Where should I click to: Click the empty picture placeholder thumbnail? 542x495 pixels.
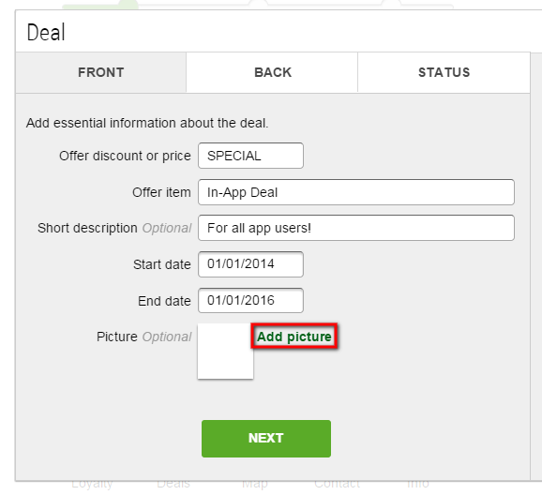coord(225,352)
